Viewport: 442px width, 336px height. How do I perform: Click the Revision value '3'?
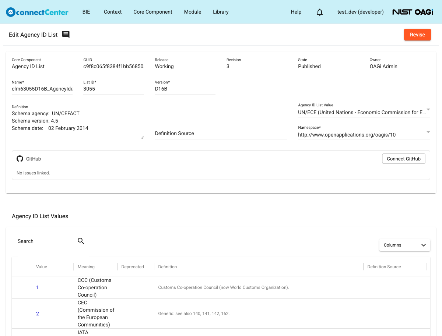click(228, 66)
